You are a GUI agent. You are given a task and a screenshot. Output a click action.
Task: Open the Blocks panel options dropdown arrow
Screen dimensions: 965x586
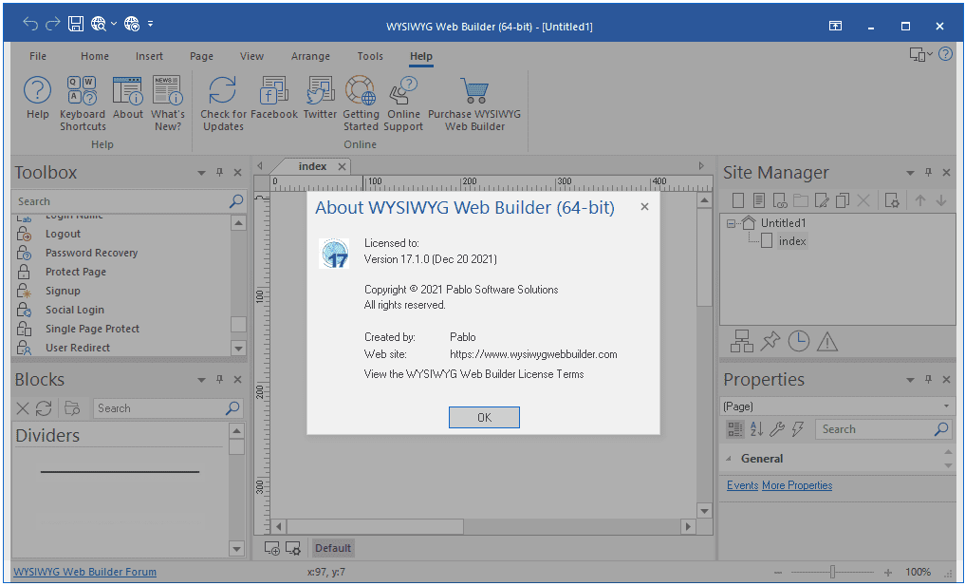[201, 380]
